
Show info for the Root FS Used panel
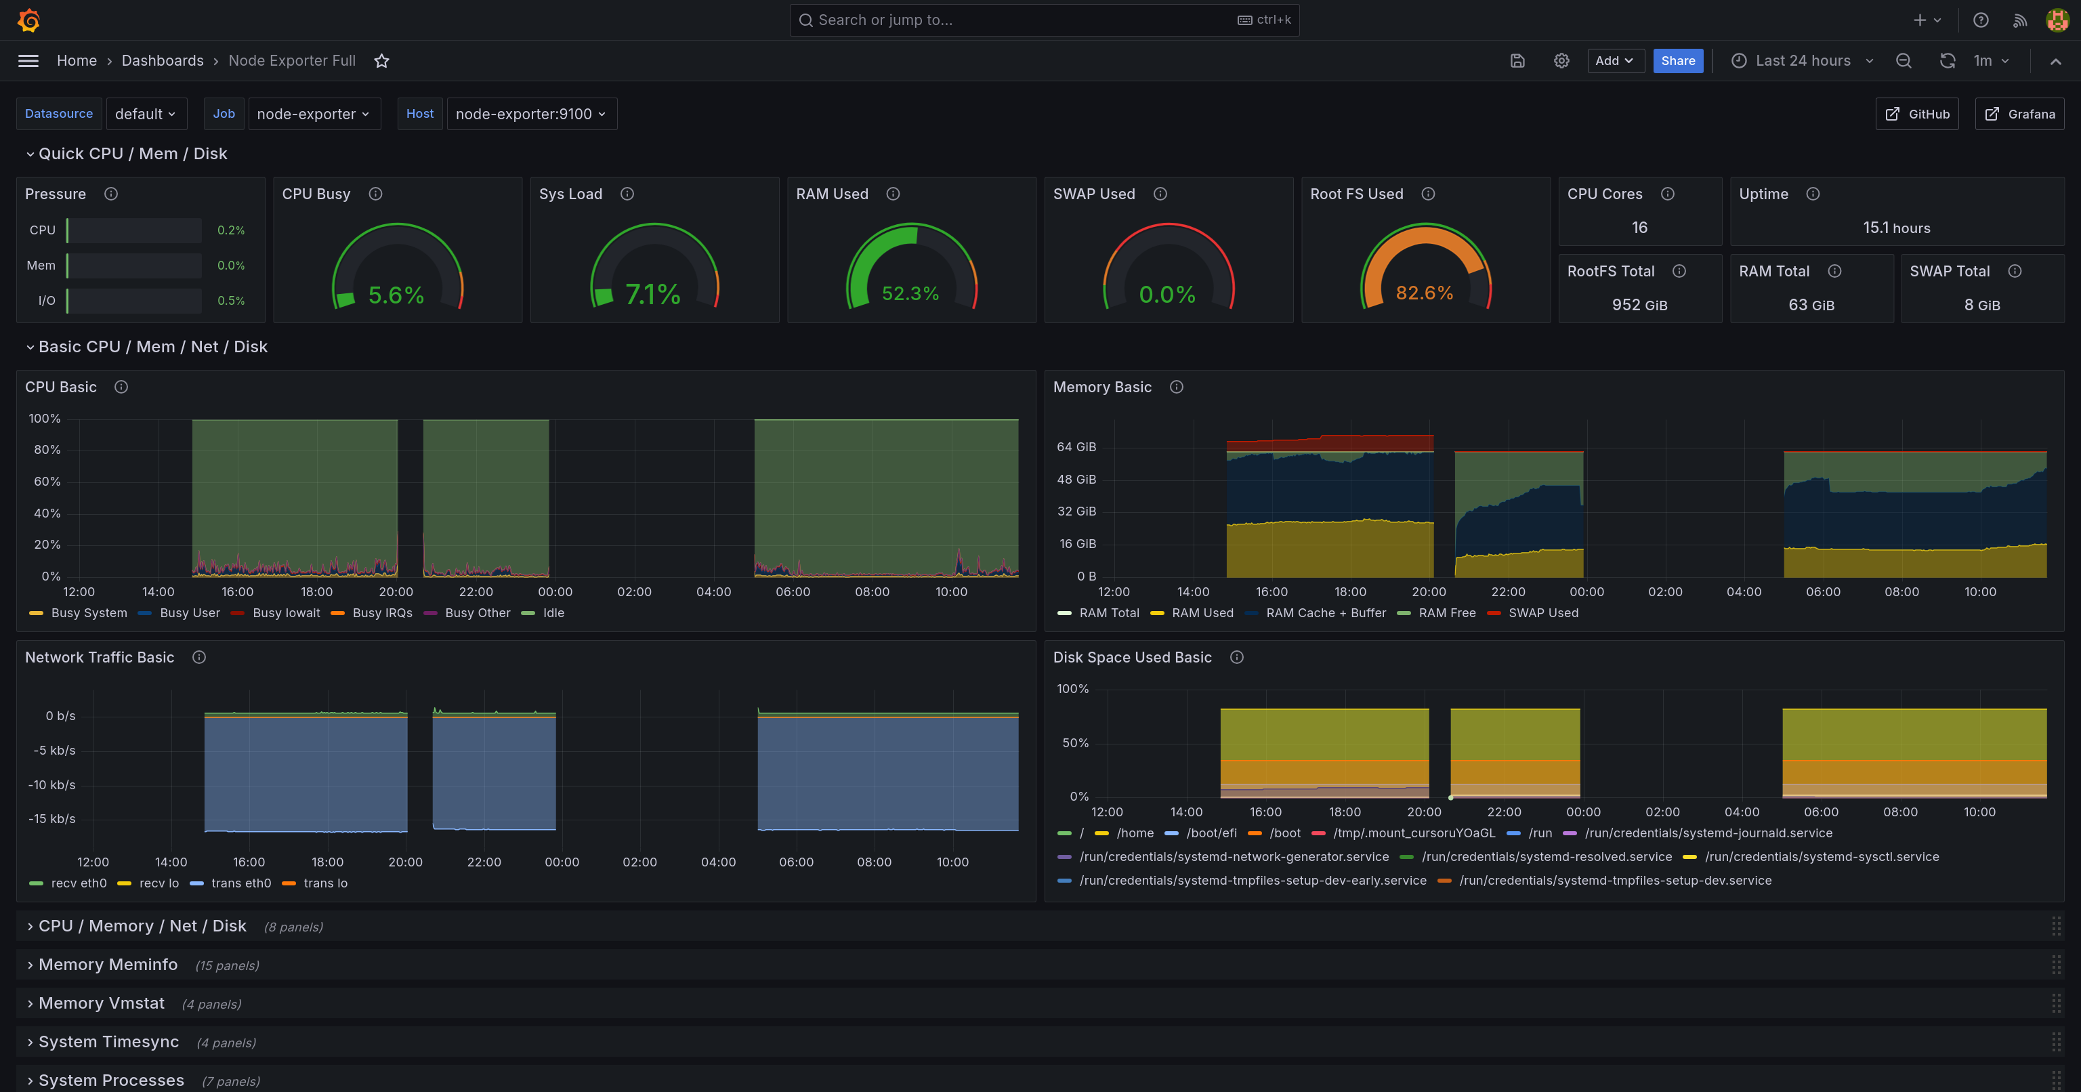(x=1428, y=194)
